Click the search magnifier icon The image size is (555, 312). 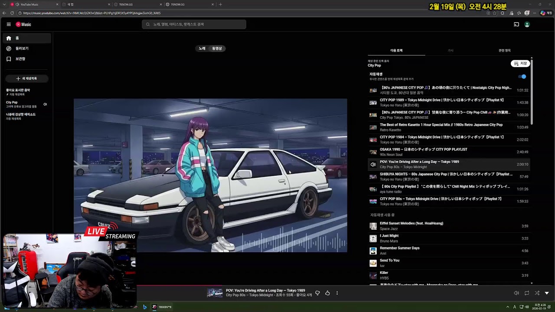(x=148, y=24)
